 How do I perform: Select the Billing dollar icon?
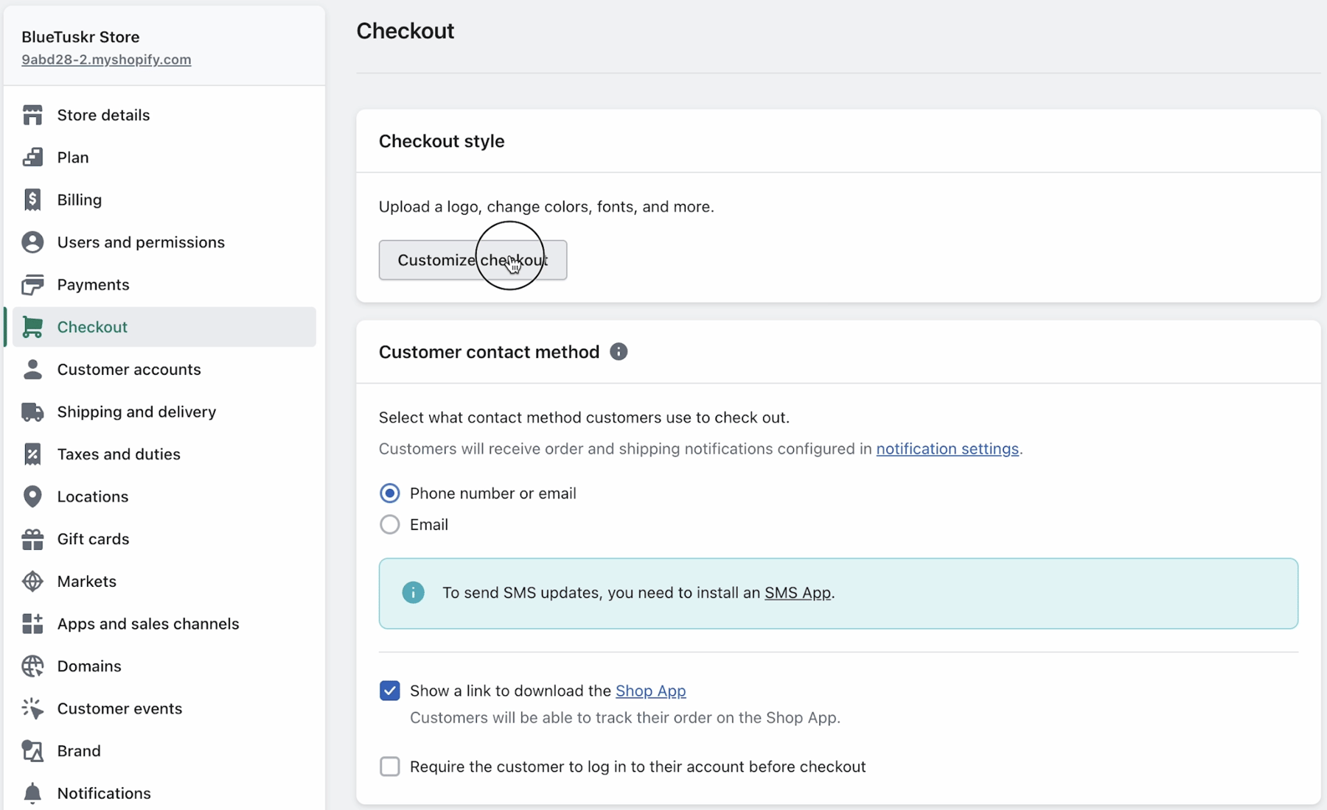tap(33, 200)
